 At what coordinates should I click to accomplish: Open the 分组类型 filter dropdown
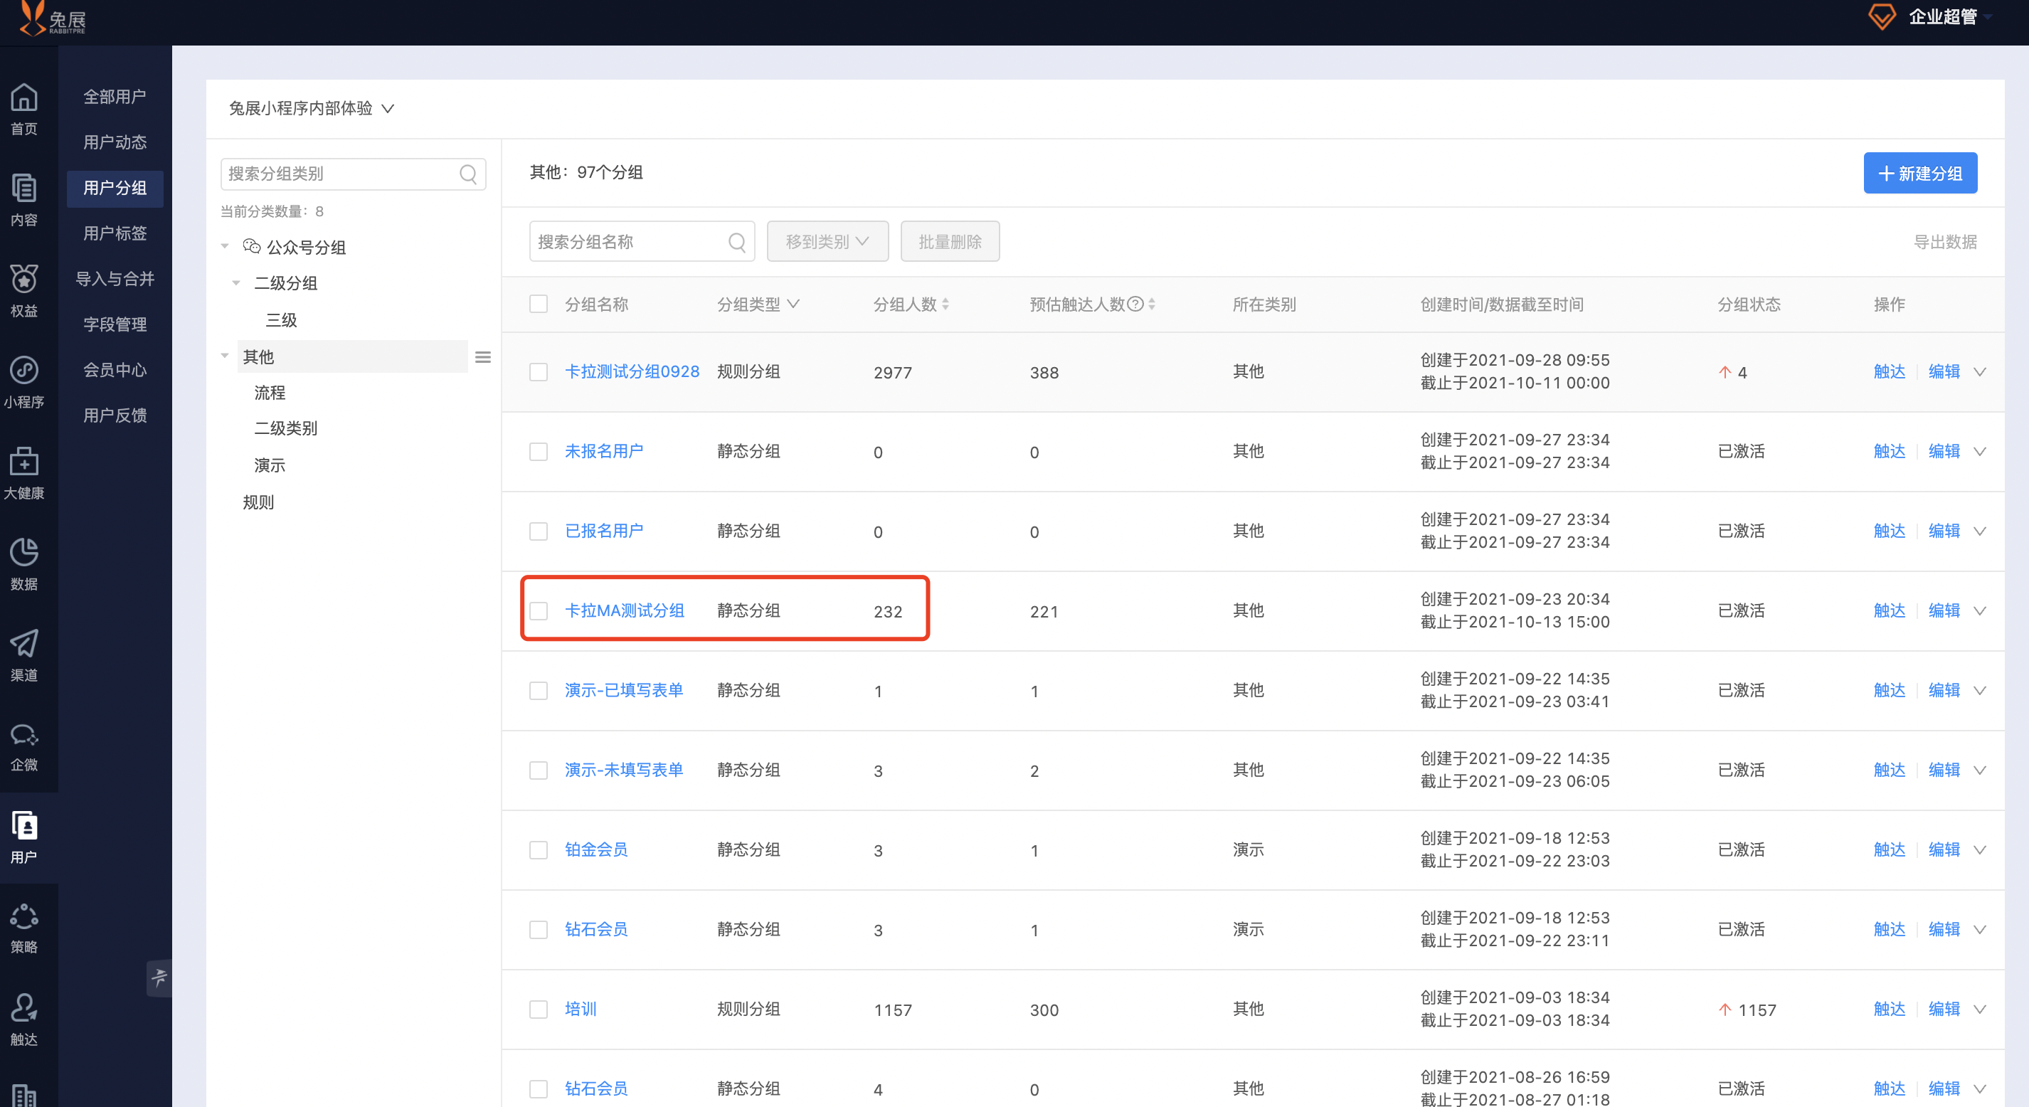(x=758, y=304)
